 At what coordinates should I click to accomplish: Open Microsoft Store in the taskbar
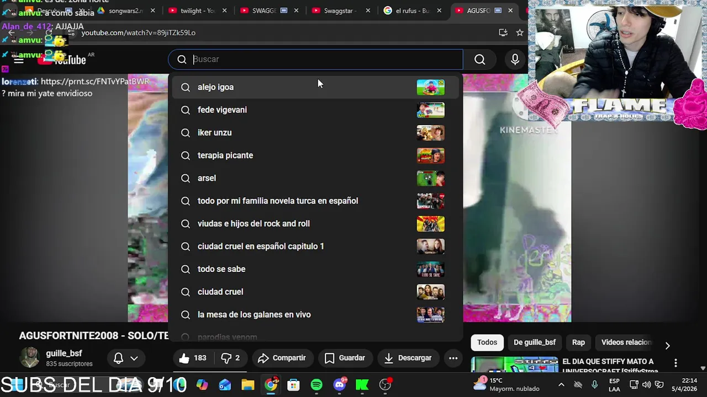click(293, 385)
